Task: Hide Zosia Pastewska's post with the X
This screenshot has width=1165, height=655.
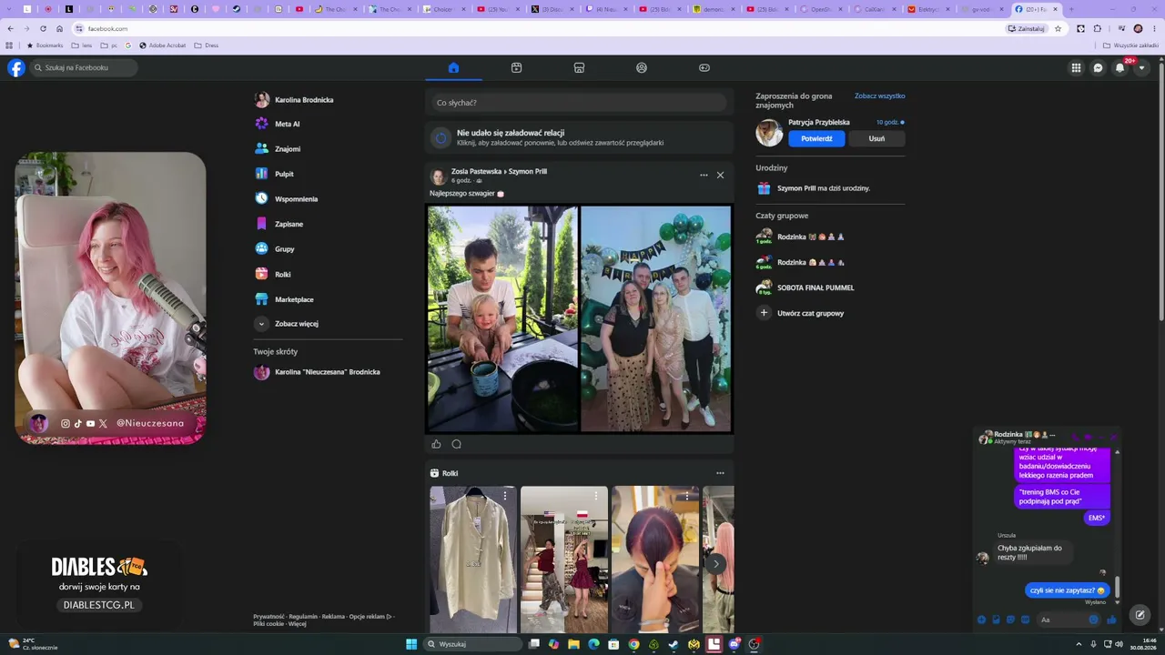Action: coord(720,175)
